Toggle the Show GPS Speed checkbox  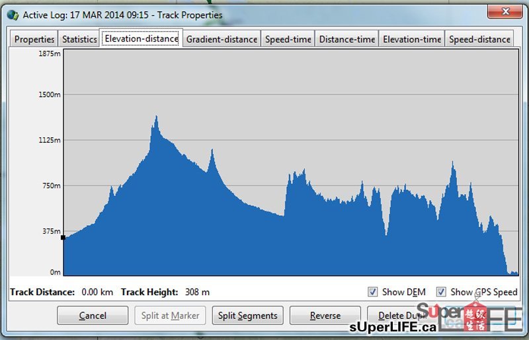point(441,292)
